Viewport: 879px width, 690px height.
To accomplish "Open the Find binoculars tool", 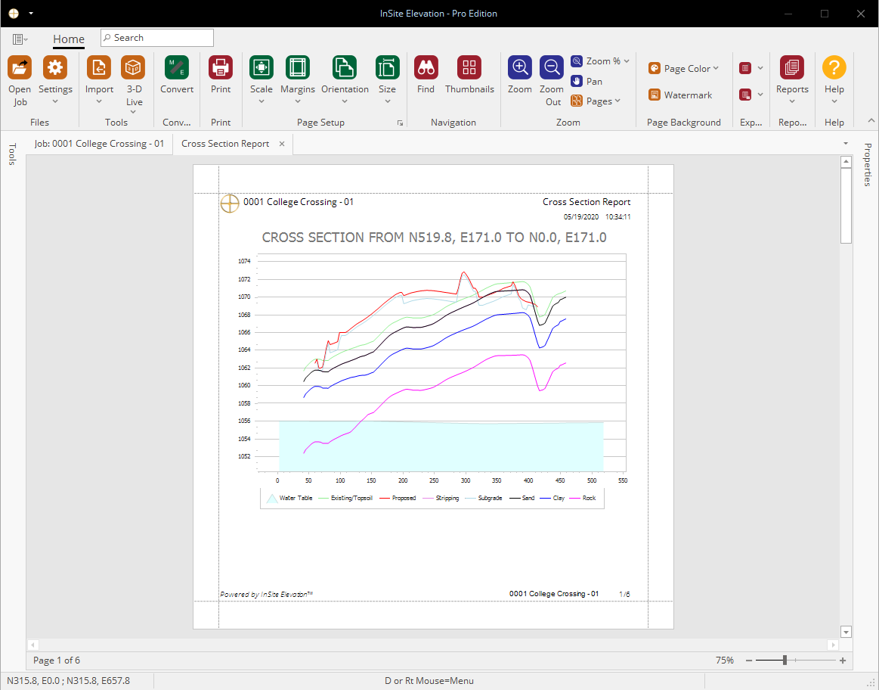I will tap(426, 68).
